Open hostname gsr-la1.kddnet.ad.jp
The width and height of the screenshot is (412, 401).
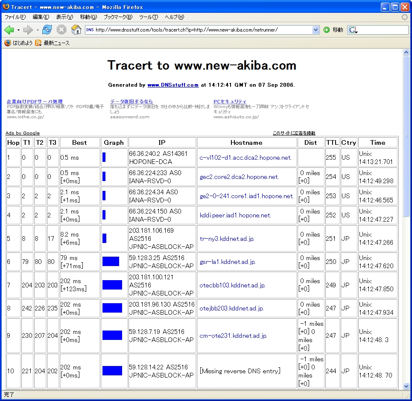(x=228, y=262)
